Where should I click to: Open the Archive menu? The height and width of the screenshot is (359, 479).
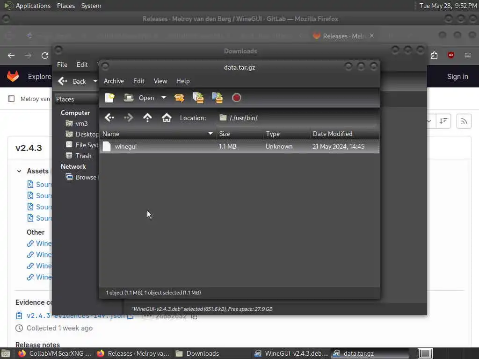pyautogui.click(x=114, y=81)
